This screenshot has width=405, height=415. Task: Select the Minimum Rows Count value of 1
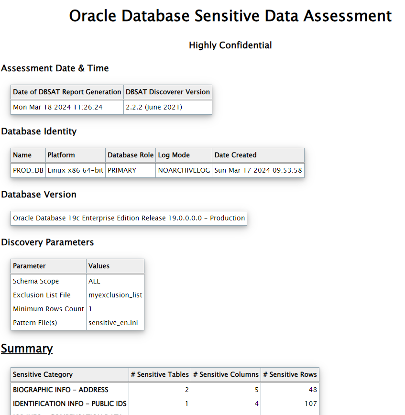(x=90, y=309)
